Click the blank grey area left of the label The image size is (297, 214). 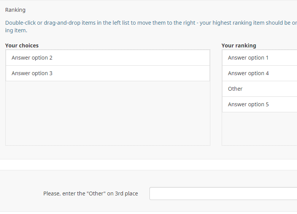[x=21, y=194]
